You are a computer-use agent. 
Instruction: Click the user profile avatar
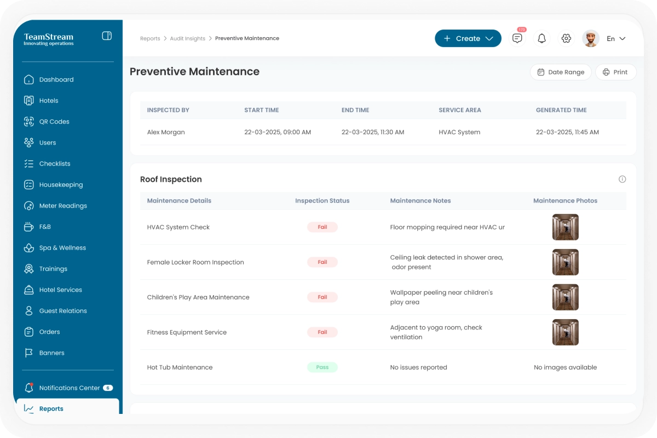(x=591, y=38)
